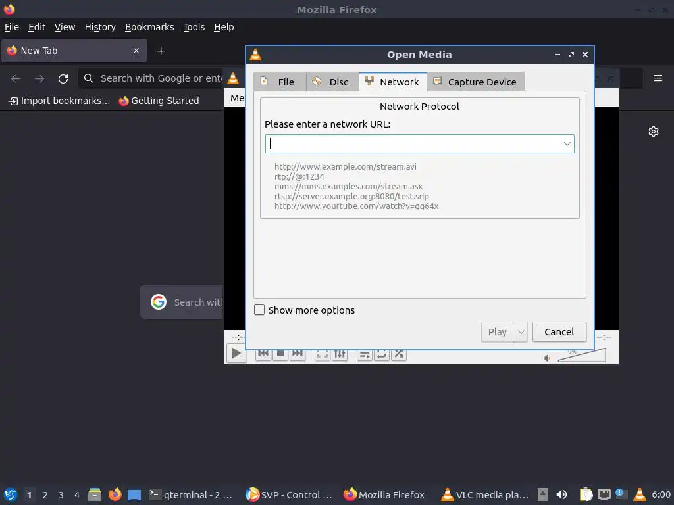Click show desktop icon in taskbar
674x505 pixels.
(x=134, y=494)
